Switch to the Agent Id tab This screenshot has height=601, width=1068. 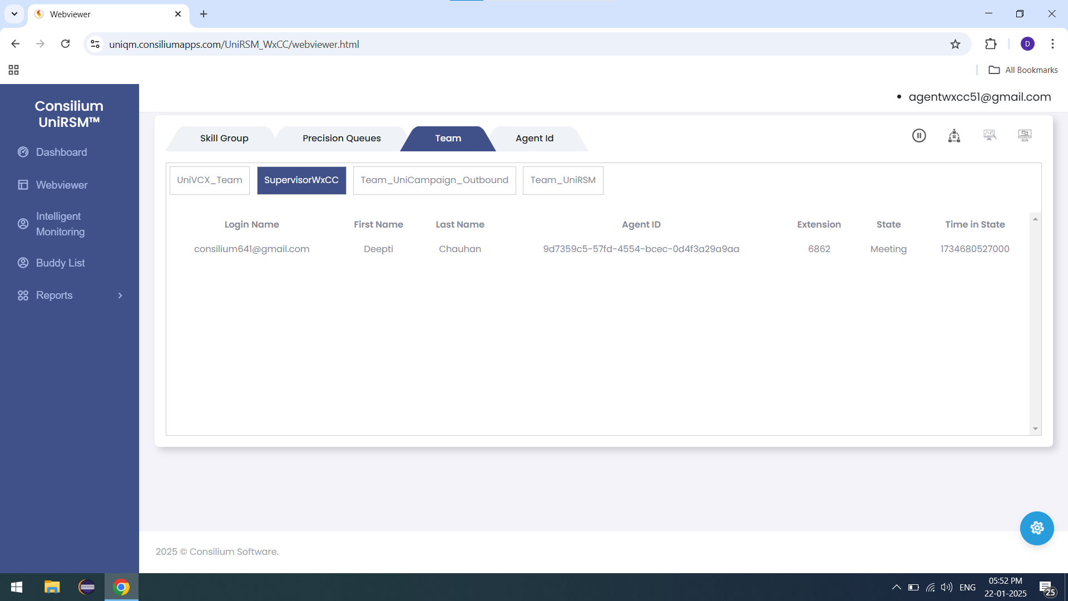point(533,138)
